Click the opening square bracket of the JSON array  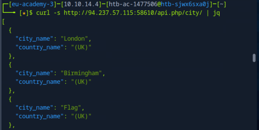point(4,22)
